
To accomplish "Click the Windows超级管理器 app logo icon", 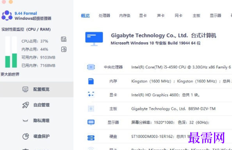I will click(x=7, y=15).
